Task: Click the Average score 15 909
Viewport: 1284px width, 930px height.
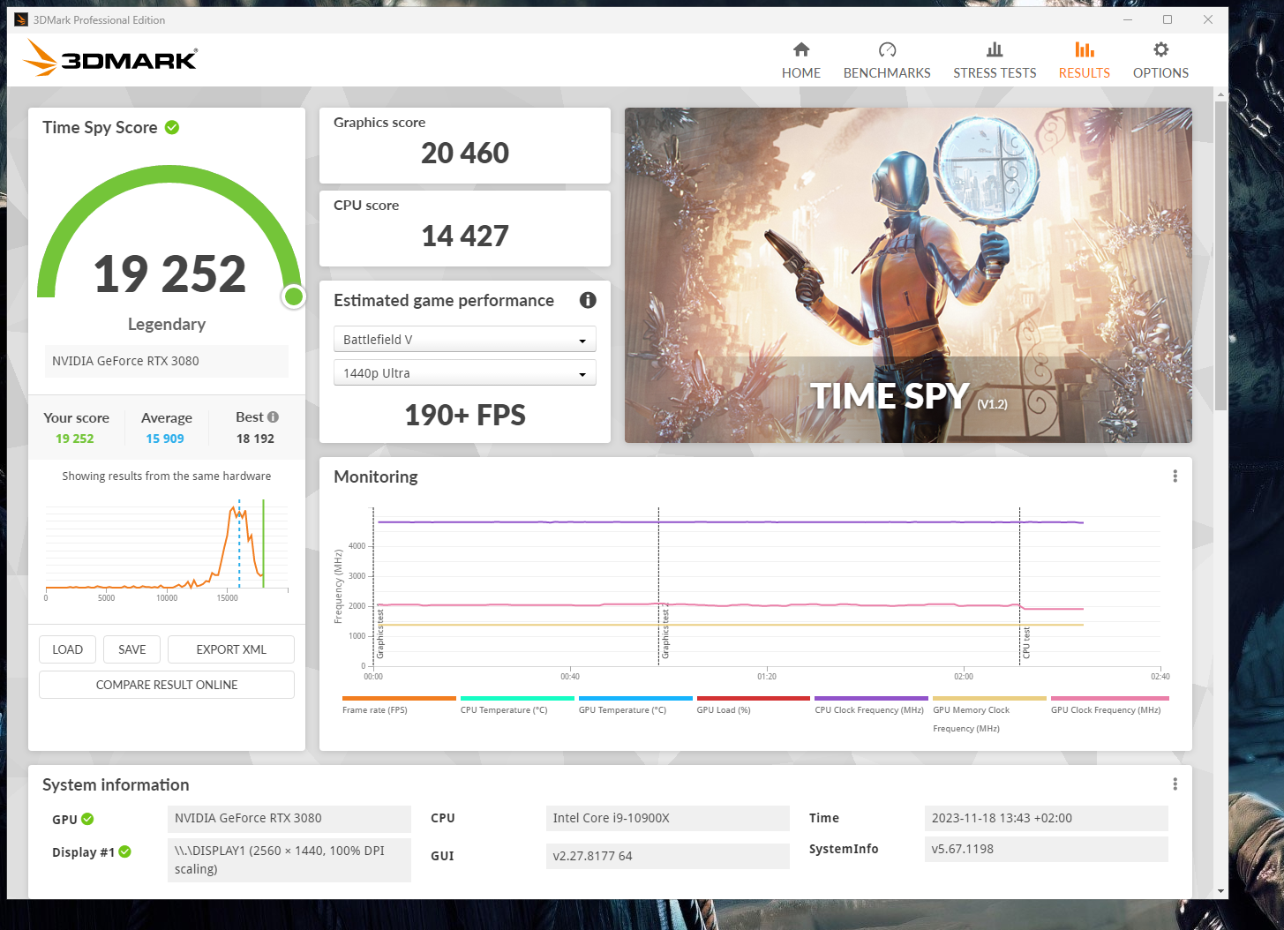Action: [165, 439]
